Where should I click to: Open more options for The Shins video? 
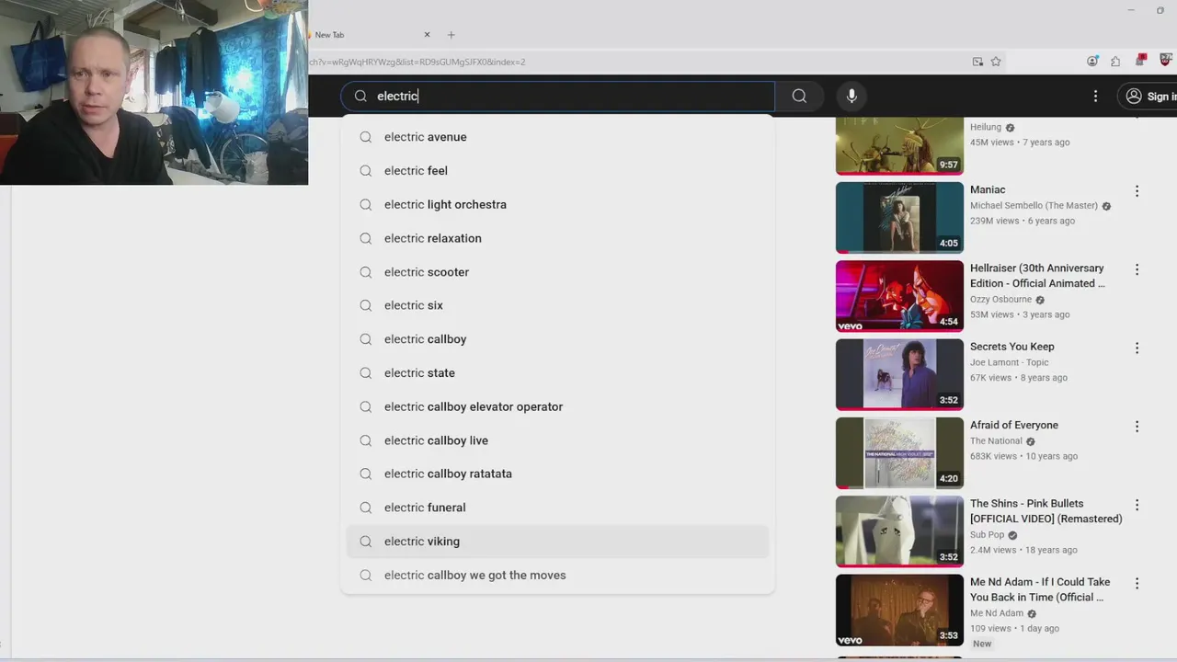1137,505
